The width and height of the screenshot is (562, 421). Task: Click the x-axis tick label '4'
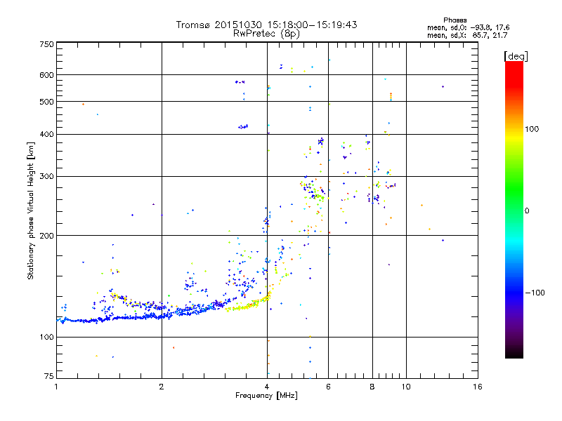click(x=267, y=387)
